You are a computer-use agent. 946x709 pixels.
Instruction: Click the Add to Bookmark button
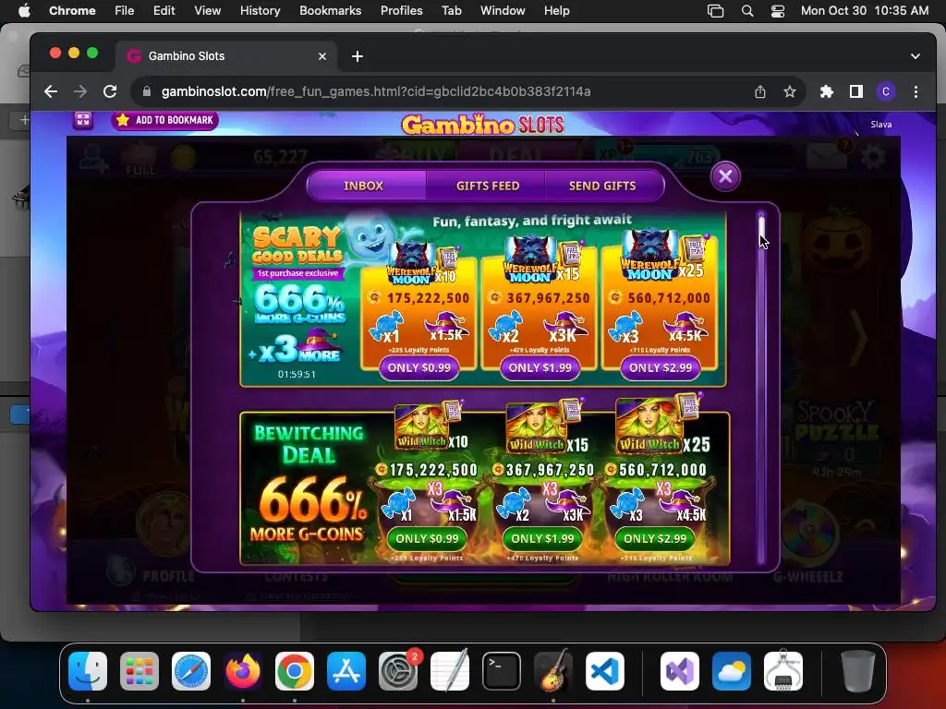[x=165, y=120]
